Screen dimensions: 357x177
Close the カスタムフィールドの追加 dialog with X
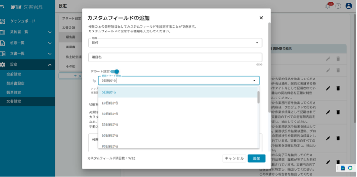coord(261,18)
